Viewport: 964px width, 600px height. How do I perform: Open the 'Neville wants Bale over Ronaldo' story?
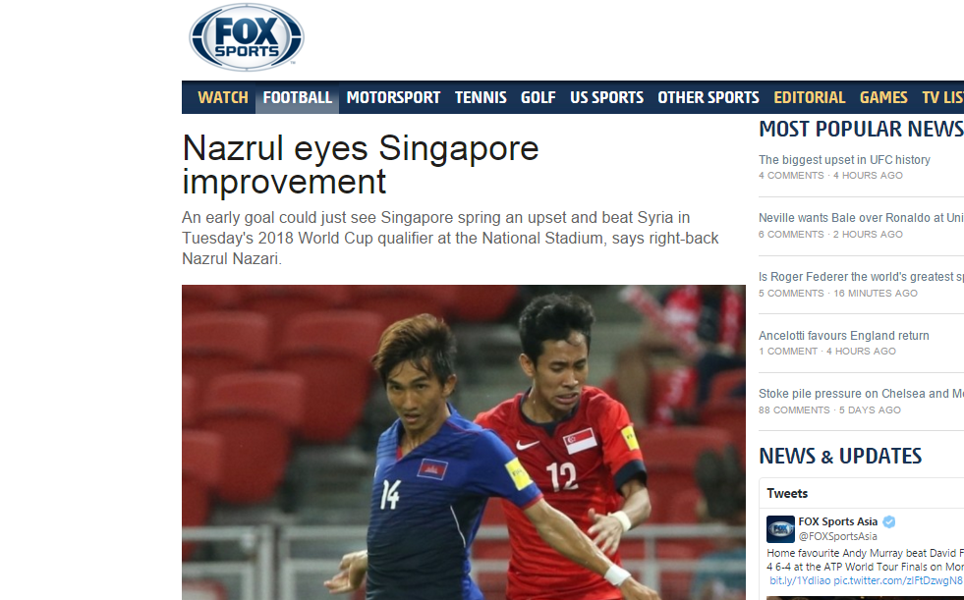coord(861,217)
